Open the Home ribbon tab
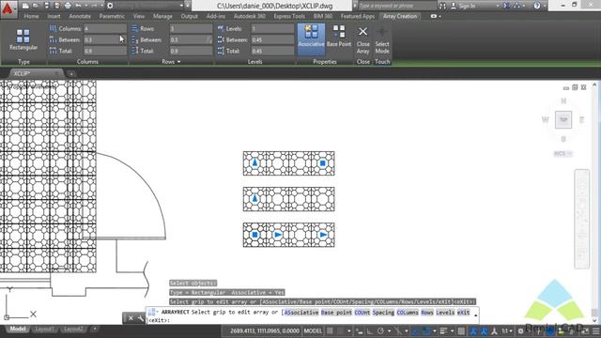The width and height of the screenshot is (601, 338). (31, 17)
